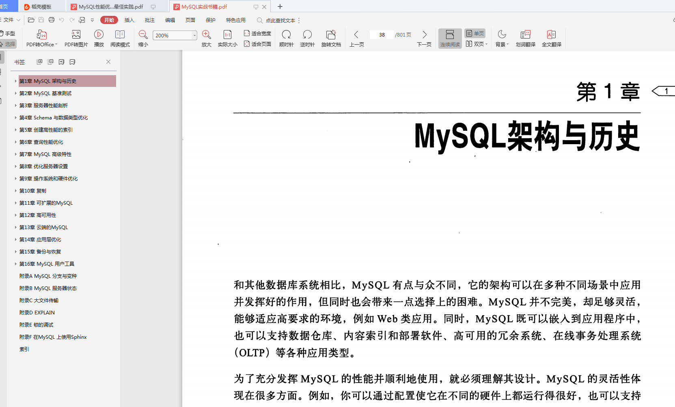This screenshot has width=675, height=407.
Task: Go to 下一页 next page
Action: coord(424,38)
